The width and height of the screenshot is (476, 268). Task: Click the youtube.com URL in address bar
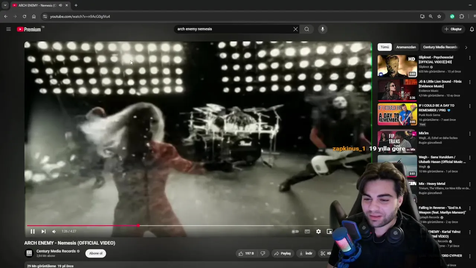80,16
